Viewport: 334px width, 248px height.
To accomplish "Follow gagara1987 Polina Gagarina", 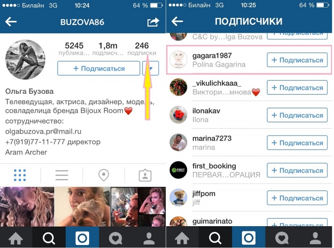I will [297, 60].
